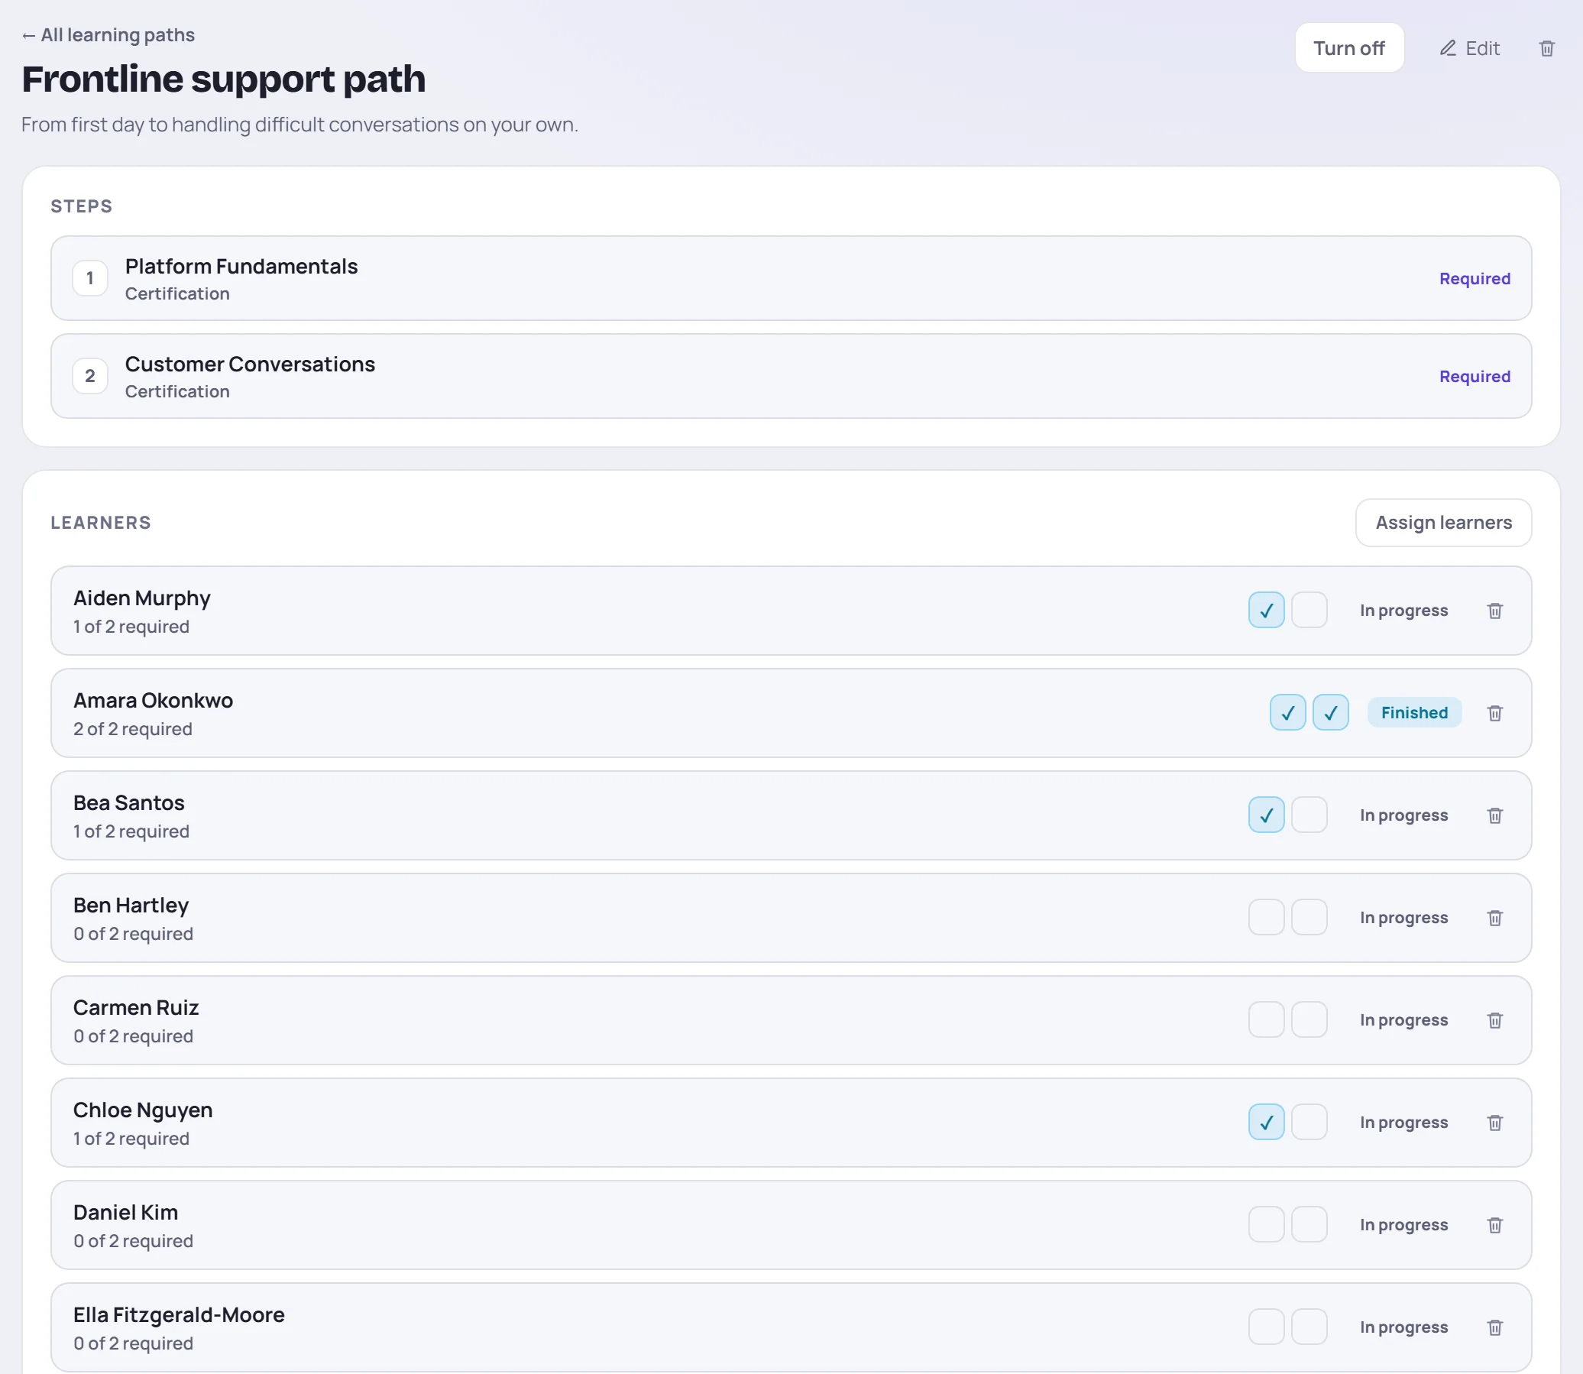Remove Chloe Nguyen via trash icon

1494,1123
